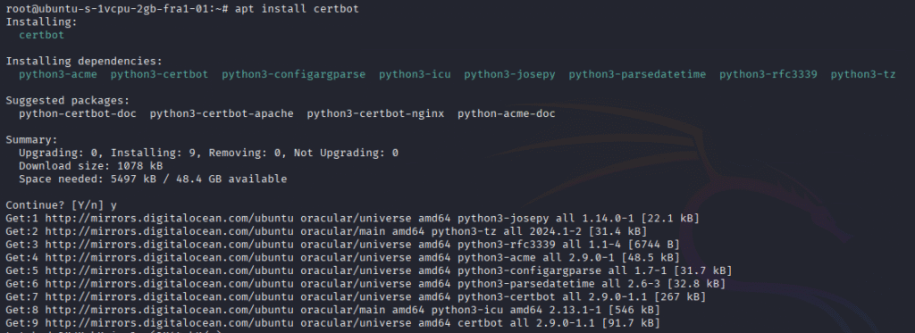This screenshot has height=333, width=915.
Task: Click the 'Suggested packages:' heading
Action: 68,101
